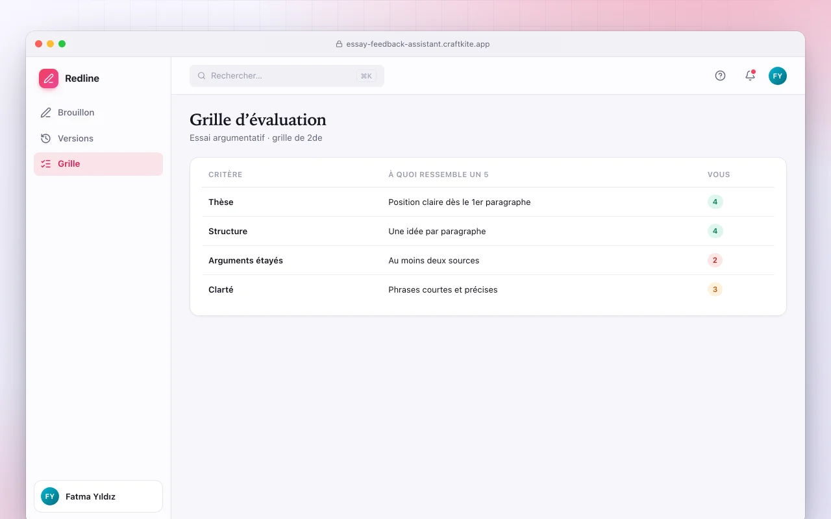Image resolution: width=831 pixels, height=519 pixels.
Task: Open the help question-mark icon
Action: (720, 76)
